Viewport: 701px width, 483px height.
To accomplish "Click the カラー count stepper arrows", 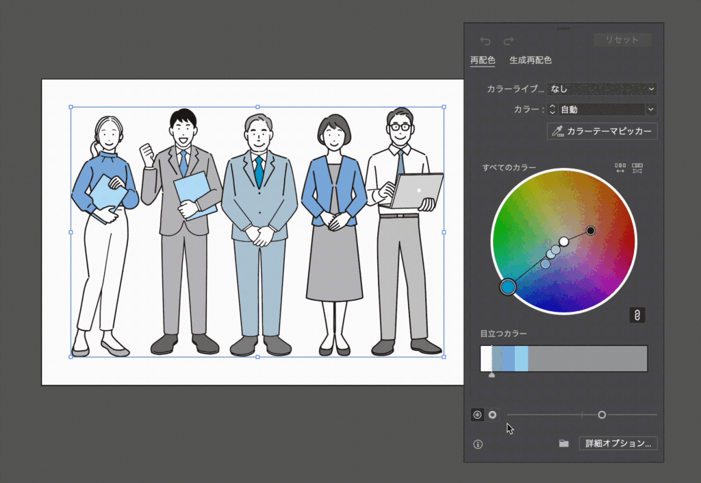I will [x=552, y=110].
